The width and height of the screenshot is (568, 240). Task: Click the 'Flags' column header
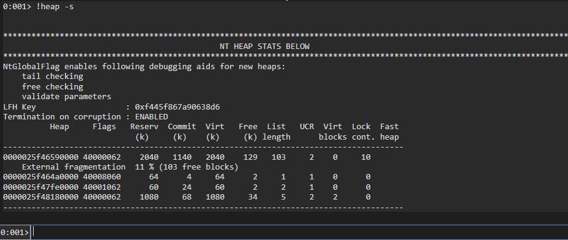(x=104, y=127)
